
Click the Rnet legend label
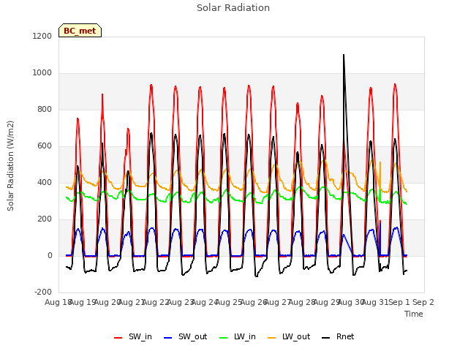pyautogui.click(x=345, y=336)
